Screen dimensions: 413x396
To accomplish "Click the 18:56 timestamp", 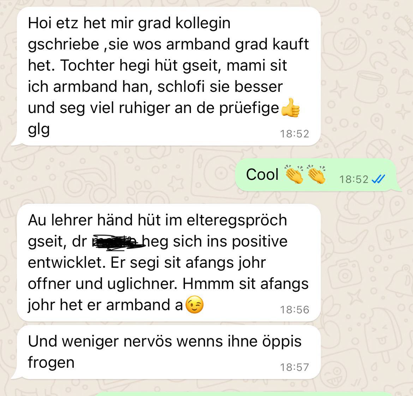I will tap(294, 310).
